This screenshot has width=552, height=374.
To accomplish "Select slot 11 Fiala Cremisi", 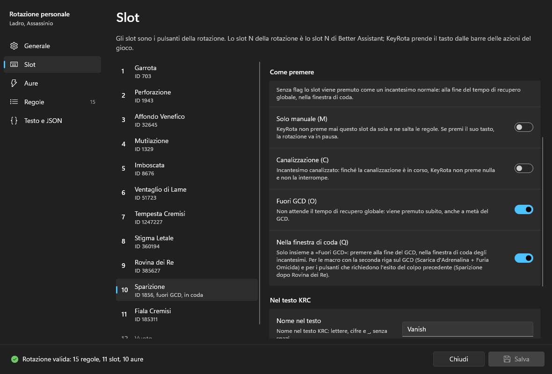I will [187, 314].
